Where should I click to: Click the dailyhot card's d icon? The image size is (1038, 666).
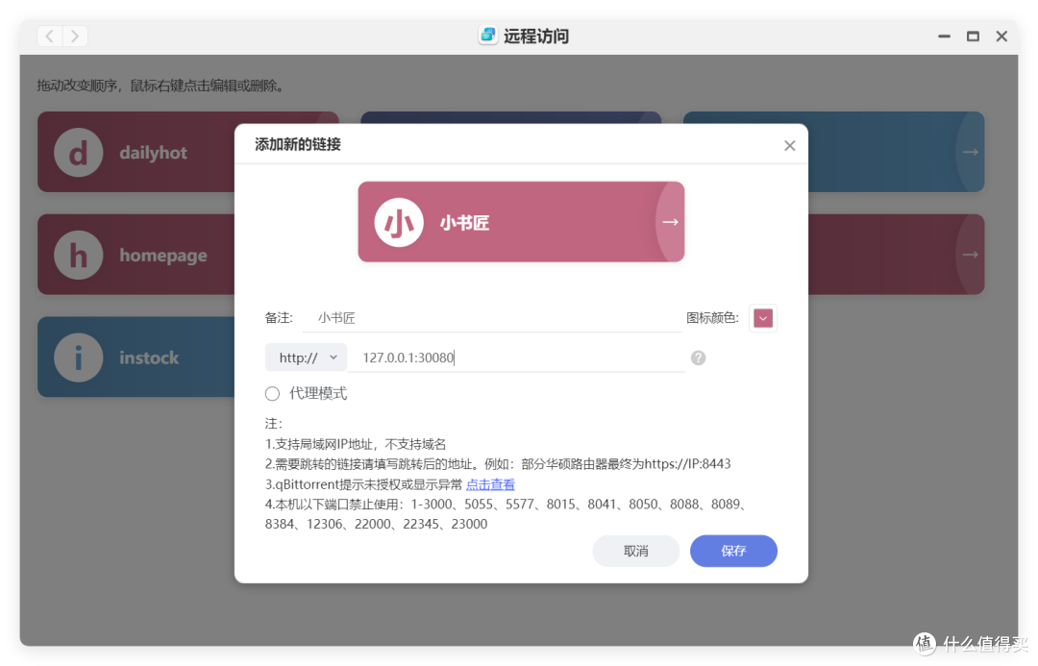pos(78,152)
